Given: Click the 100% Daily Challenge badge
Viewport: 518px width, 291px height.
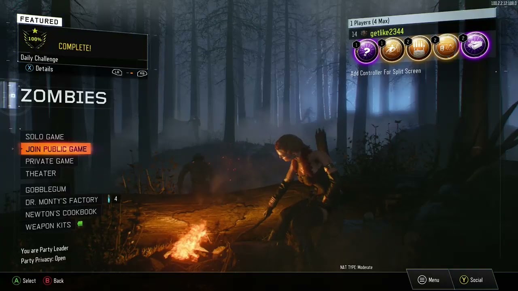Looking at the screenshot, I should click(x=35, y=39).
